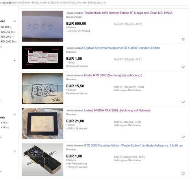Click the browser address bar URL
Image resolution: width=189 pixels, height=179 pixels.
click(x=52, y=2)
